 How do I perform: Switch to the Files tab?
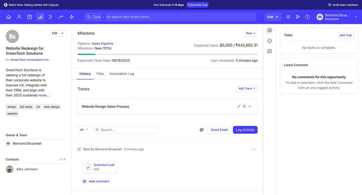(x=100, y=74)
